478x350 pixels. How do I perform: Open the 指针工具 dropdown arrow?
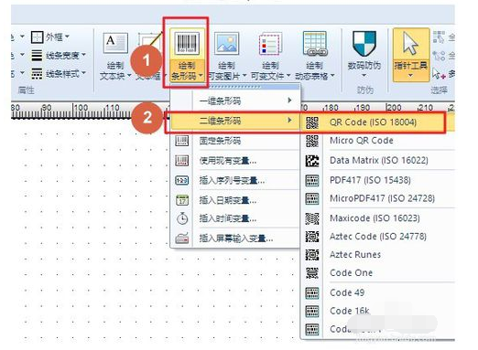pyautogui.click(x=410, y=75)
